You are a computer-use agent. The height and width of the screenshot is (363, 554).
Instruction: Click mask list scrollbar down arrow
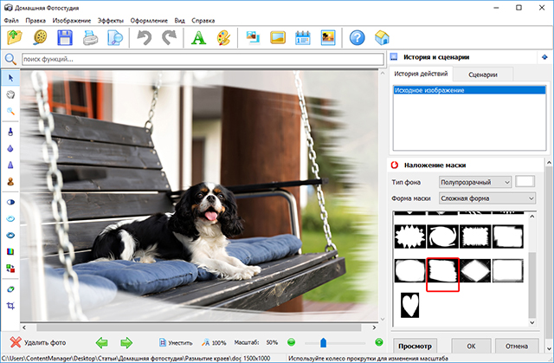[532, 322]
